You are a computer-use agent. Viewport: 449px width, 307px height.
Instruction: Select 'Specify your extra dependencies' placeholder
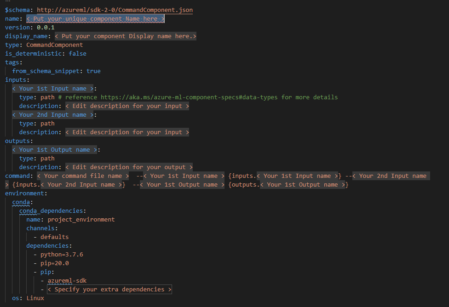click(x=109, y=290)
